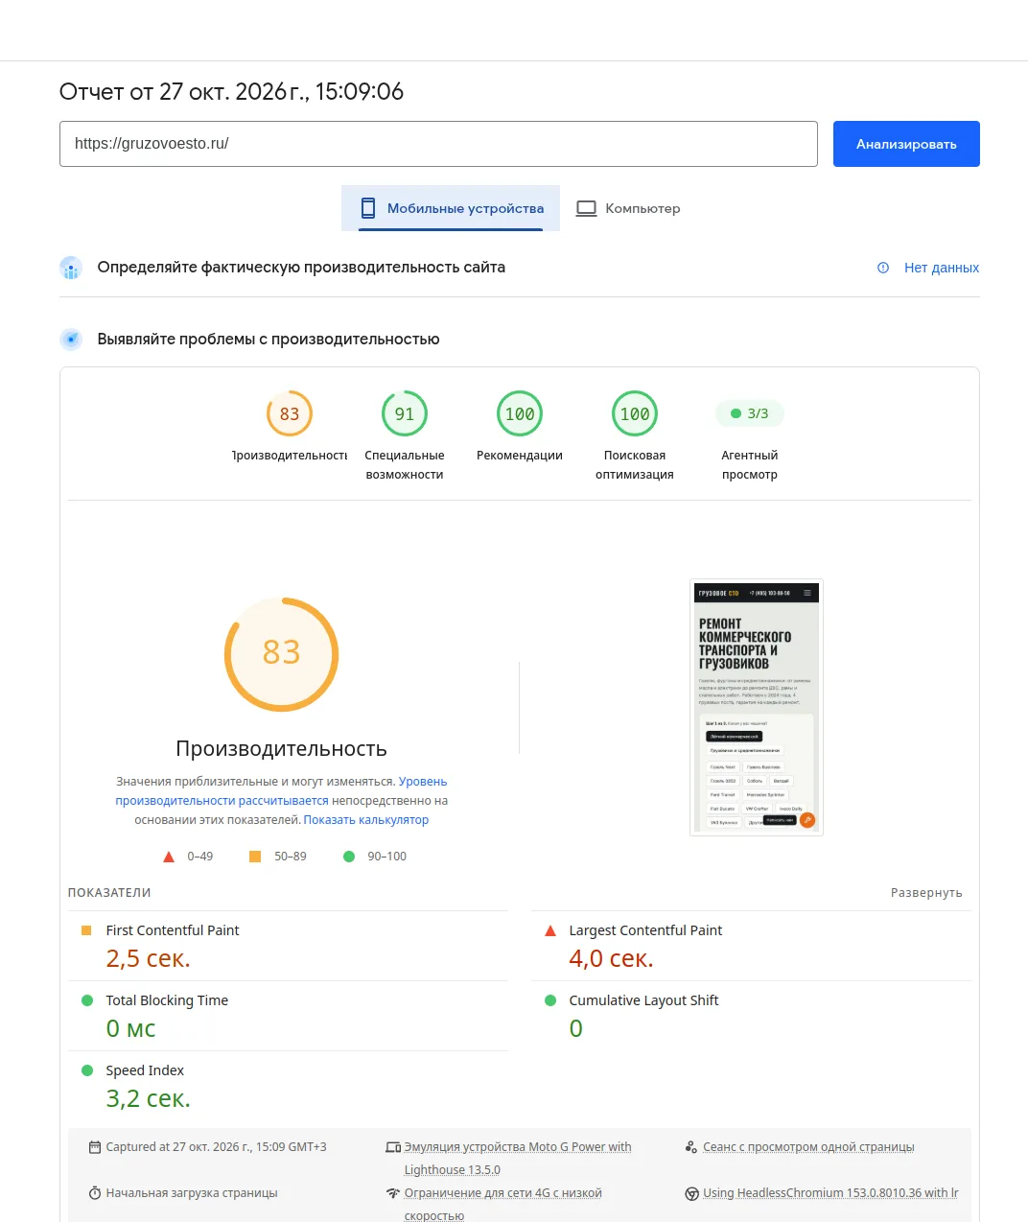Click the calendar icon near 'Captured at'
Image resolution: width=1028 pixels, height=1222 pixels.
point(95,1147)
